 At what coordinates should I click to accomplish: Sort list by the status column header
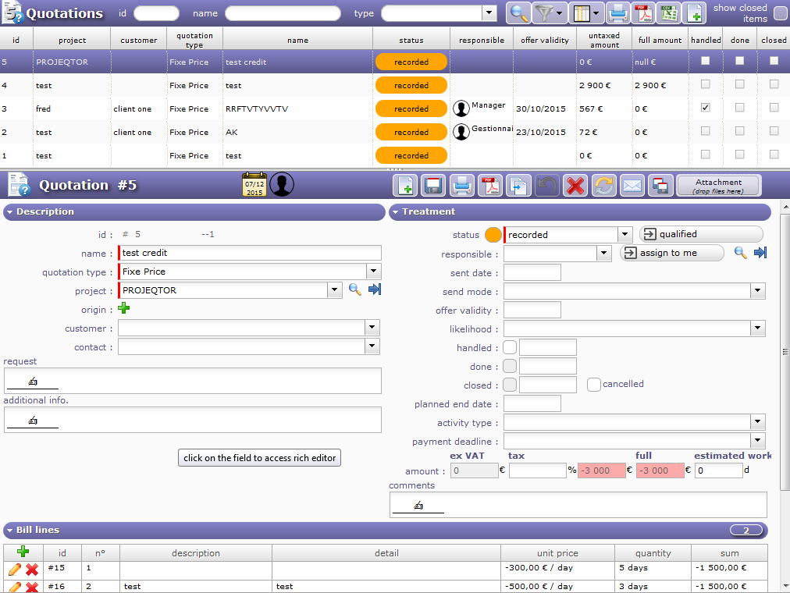411,40
